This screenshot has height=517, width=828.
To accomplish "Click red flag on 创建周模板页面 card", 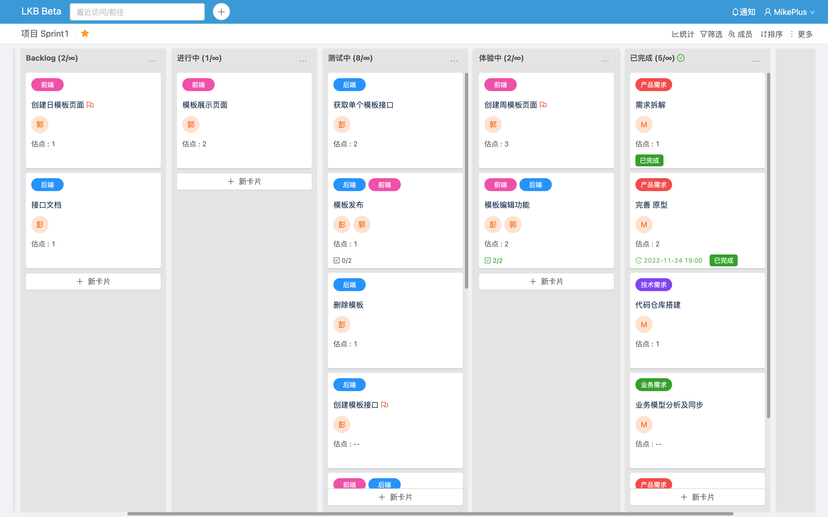I will click(x=543, y=105).
